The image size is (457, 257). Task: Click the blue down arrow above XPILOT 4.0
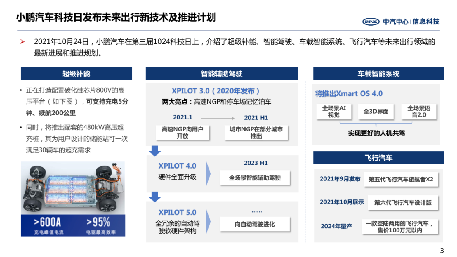click(x=155, y=151)
